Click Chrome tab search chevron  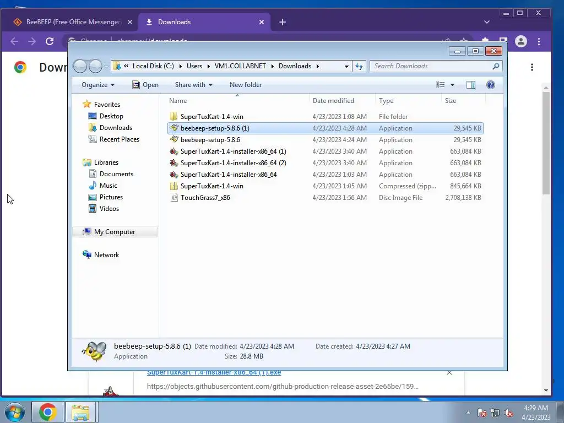(487, 22)
